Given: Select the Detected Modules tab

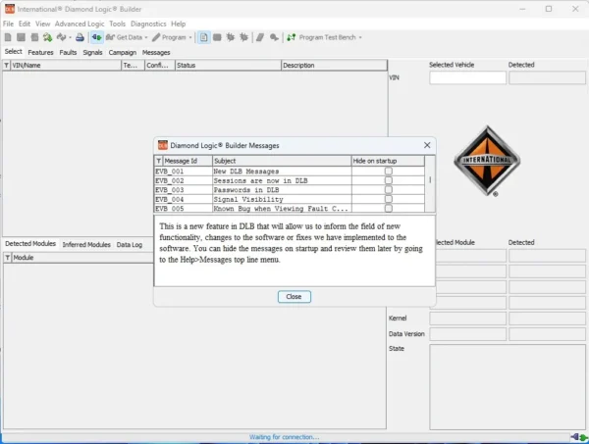Looking at the screenshot, I should point(30,243).
